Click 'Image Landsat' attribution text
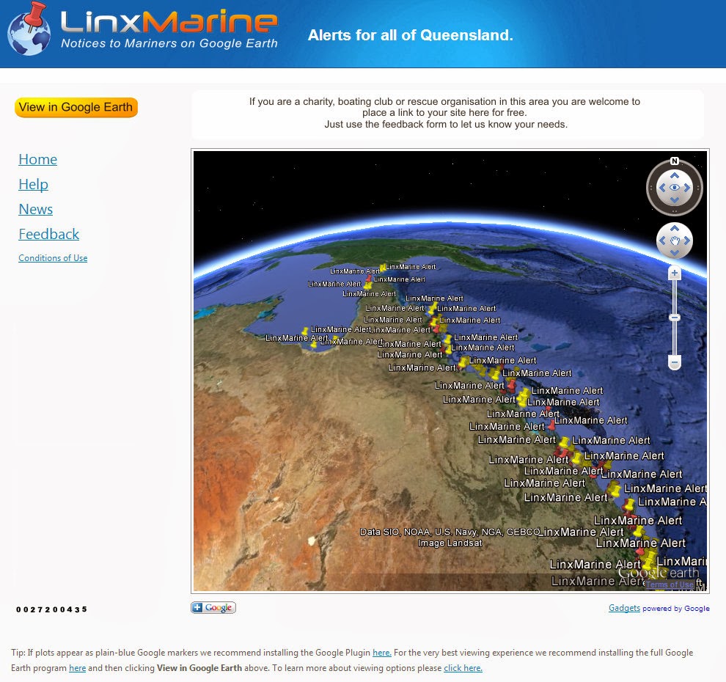This screenshot has width=726, height=682. 450,543
